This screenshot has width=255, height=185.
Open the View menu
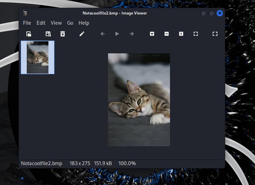56,23
